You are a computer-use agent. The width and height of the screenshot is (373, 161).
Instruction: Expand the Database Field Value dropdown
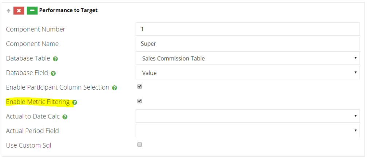[x=248, y=73]
